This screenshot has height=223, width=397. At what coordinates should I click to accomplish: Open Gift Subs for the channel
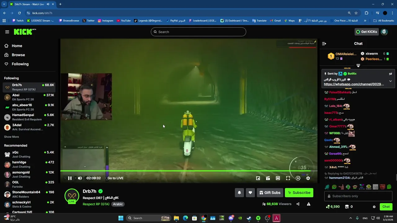click(x=270, y=193)
